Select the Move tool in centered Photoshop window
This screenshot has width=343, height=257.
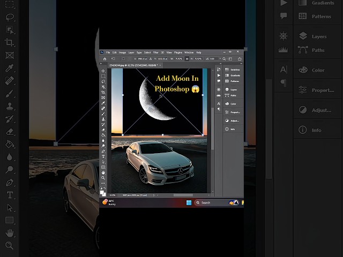tap(103, 71)
